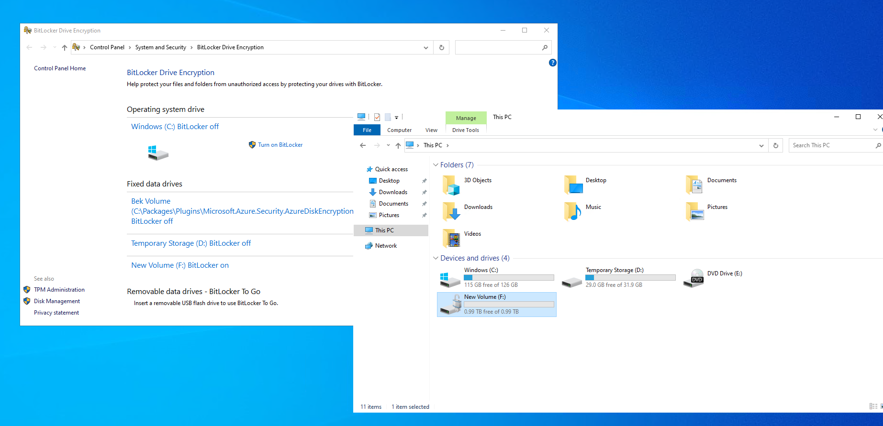
Task: Open the File menu tab
Action: tap(367, 130)
